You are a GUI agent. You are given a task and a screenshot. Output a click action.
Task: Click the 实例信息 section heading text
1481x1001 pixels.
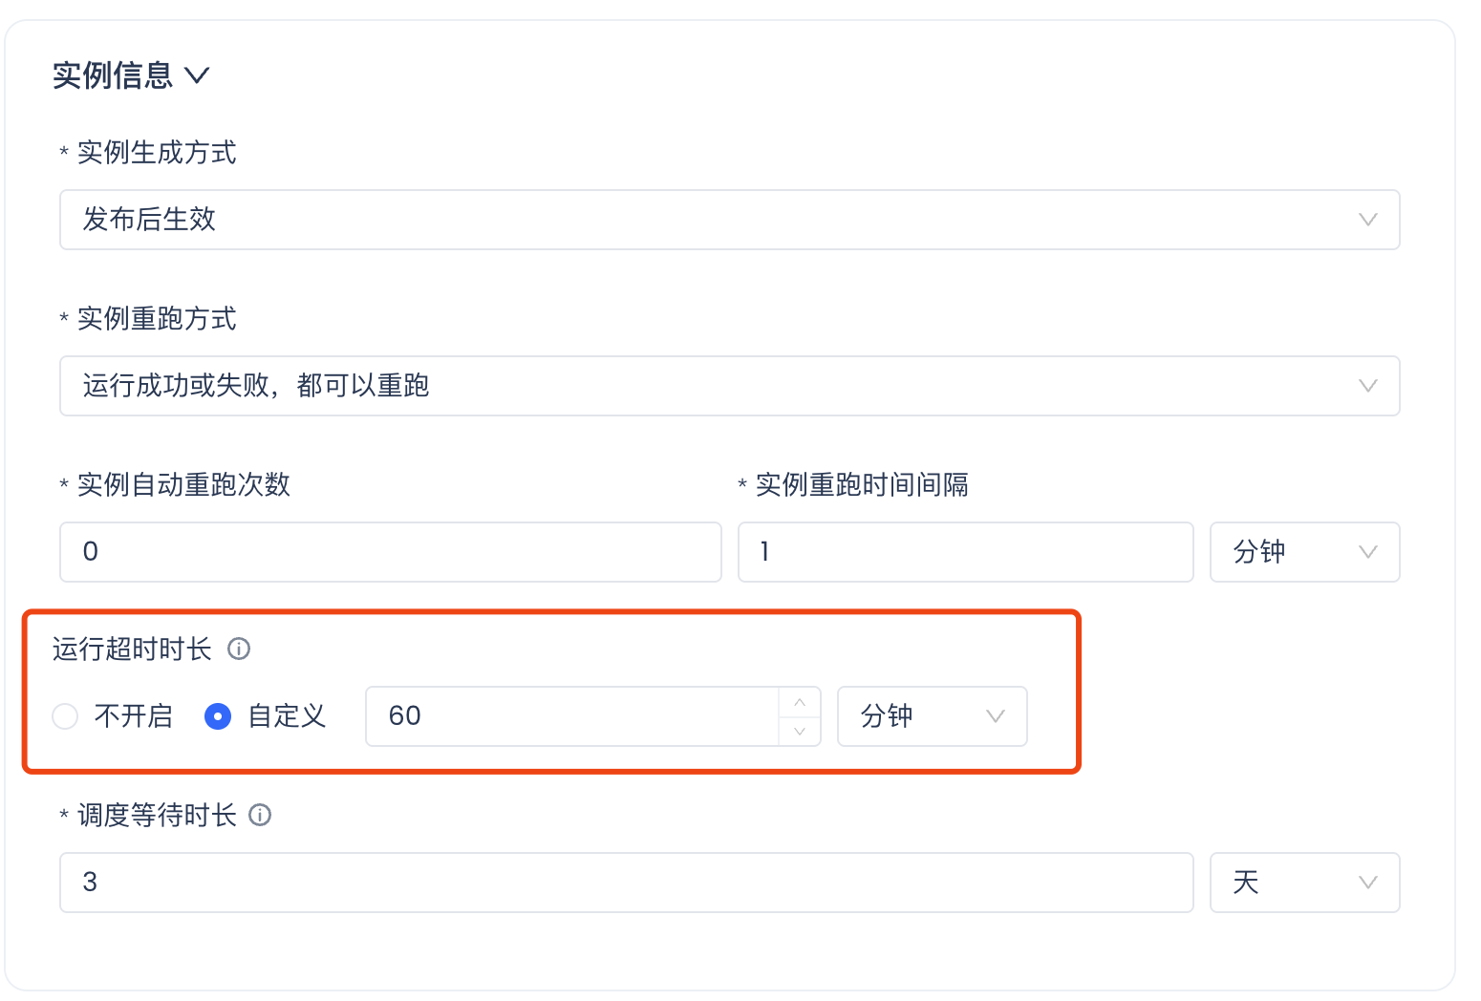click(113, 75)
